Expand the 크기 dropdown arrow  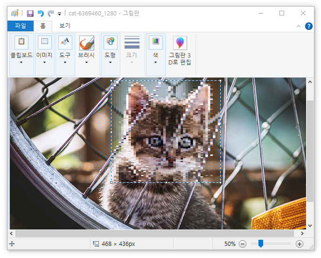pyautogui.click(x=132, y=62)
